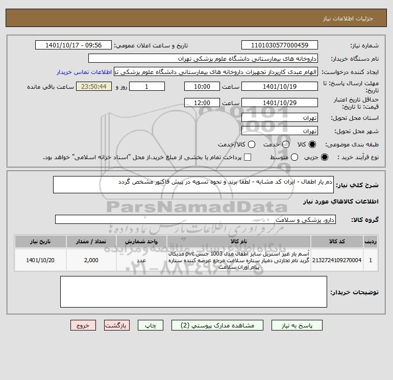393x380 pixels.
Task: Click product code 2132724109270004 cell
Action: pos(337,260)
